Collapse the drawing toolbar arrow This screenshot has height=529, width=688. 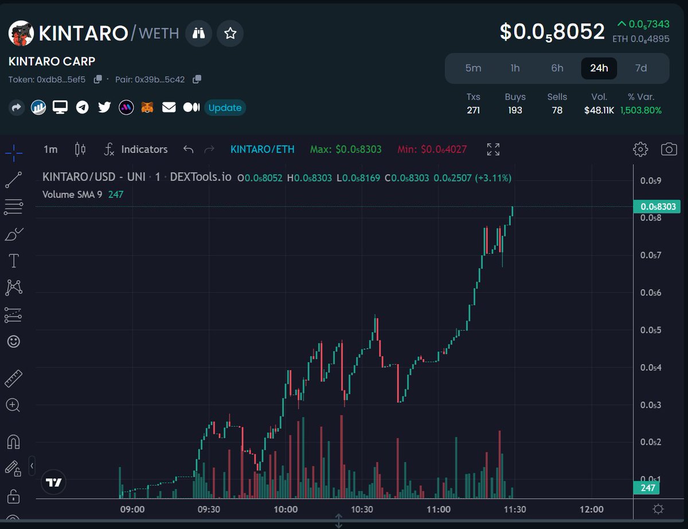pyautogui.click(x=32, y=465)
